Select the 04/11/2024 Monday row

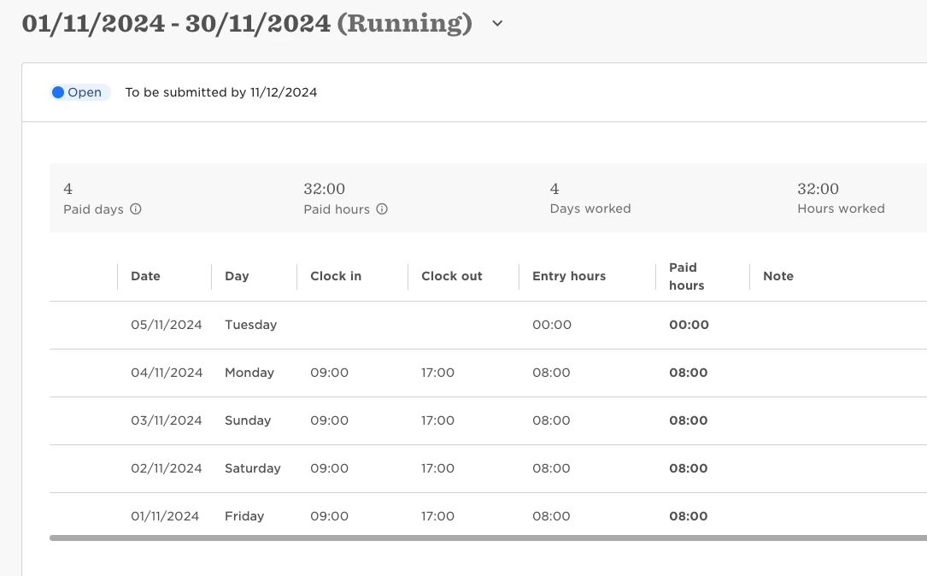[489, 373]
